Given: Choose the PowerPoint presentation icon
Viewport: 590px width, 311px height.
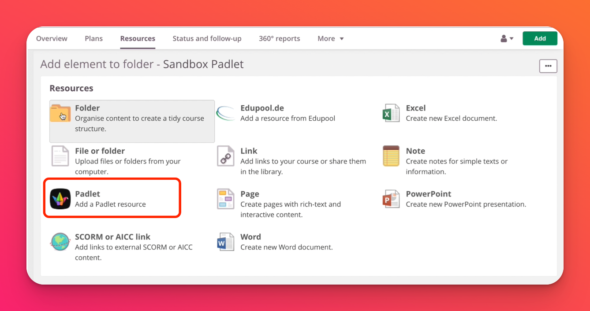Looking at the screenshot, I should click(391, 199).
